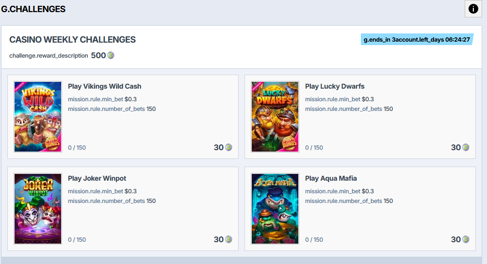
Task: Click the 0 / 150 progress on Aqua Mafia card
Action: 314,240
